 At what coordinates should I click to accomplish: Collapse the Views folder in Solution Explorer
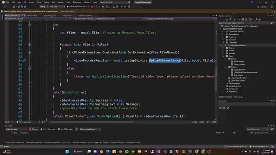tap(223, 56)
